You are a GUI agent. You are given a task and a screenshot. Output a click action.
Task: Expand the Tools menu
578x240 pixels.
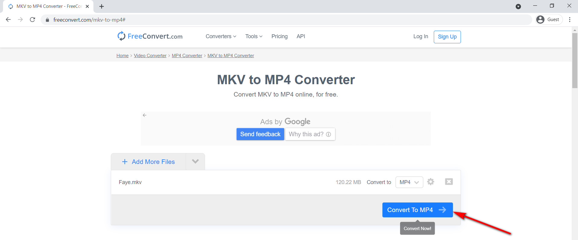click(254, 36)
